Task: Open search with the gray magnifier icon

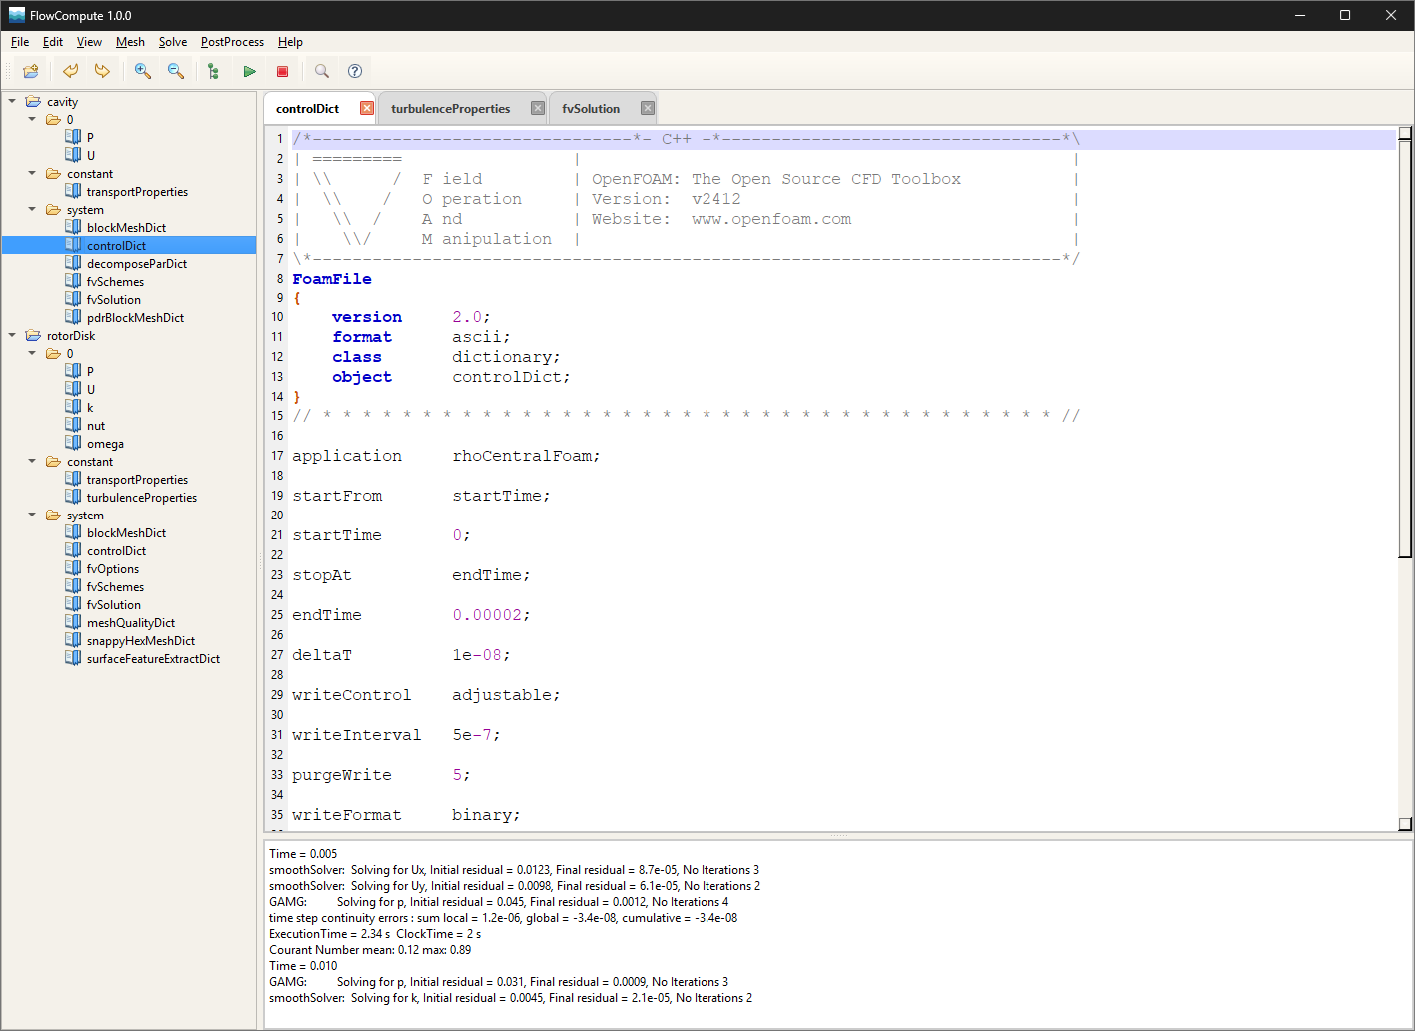Action: click(322, 71)
